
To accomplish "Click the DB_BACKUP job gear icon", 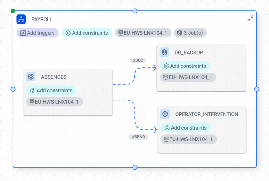I will [164, 52].
